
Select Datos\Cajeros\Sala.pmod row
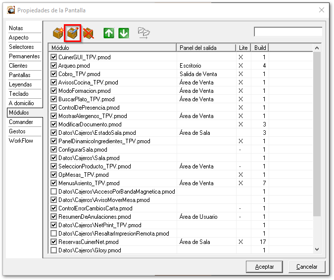181,158
